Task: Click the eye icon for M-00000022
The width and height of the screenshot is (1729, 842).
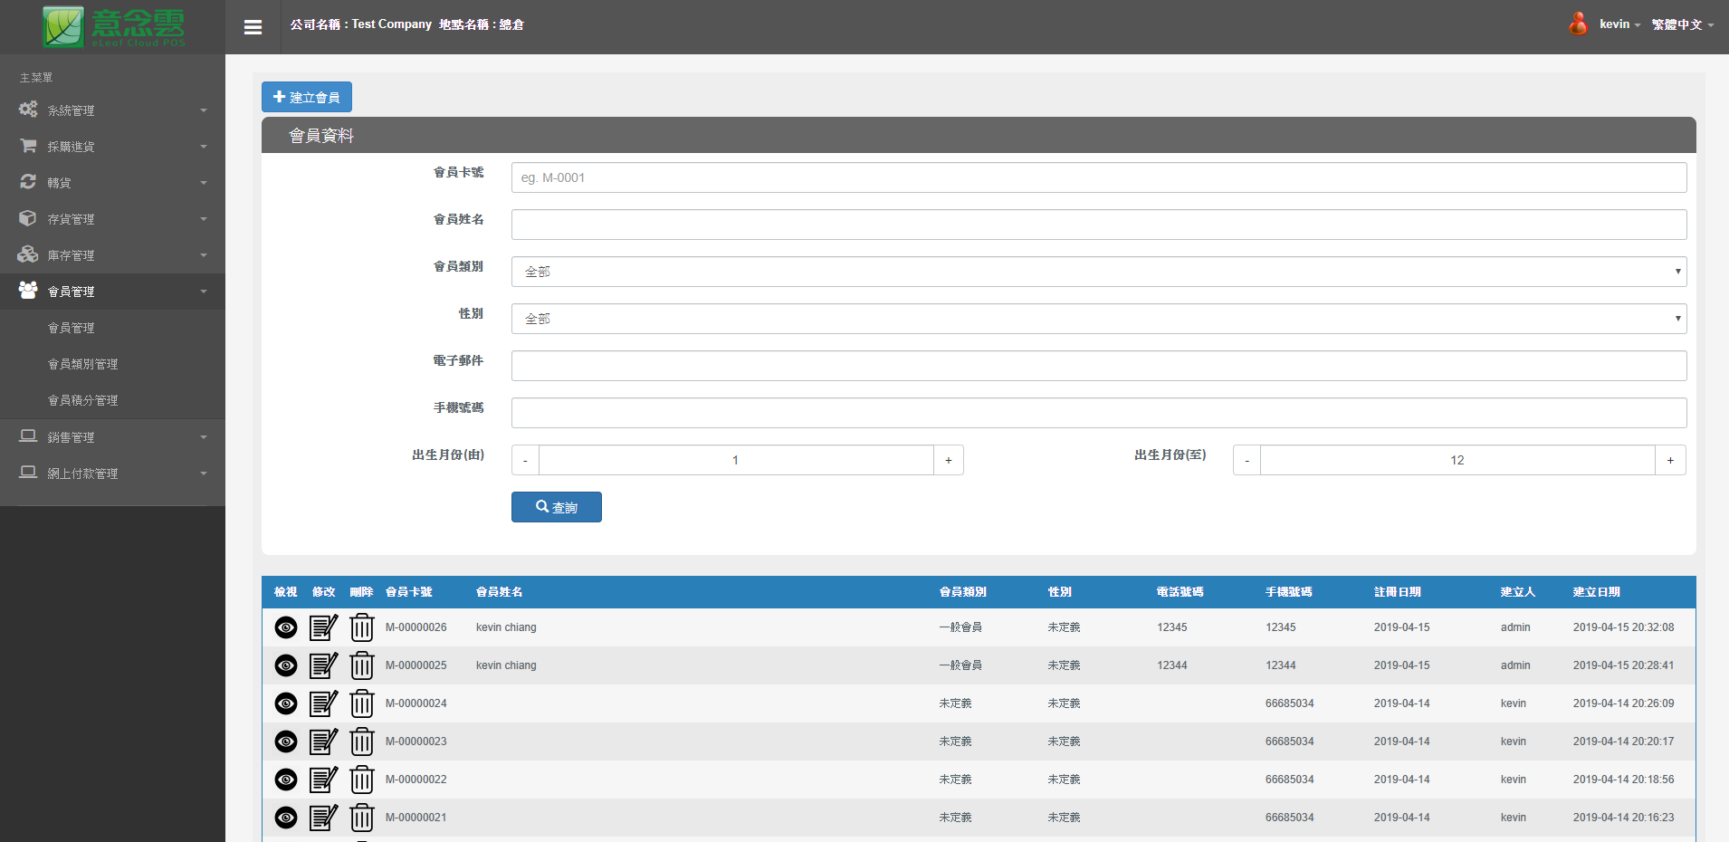Action: pos(286,780)
